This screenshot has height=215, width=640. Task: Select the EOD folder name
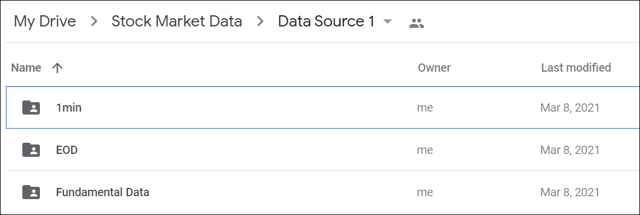click(67, 150)
